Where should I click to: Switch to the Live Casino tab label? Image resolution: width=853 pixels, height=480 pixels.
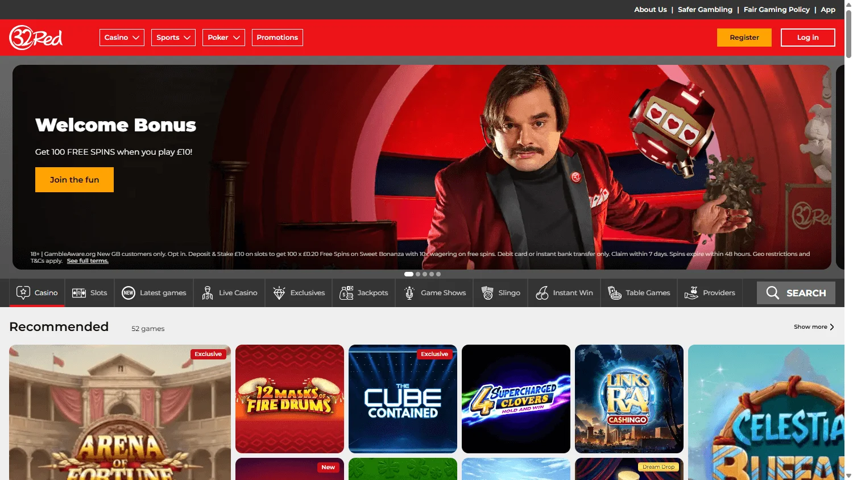(238, 293)
